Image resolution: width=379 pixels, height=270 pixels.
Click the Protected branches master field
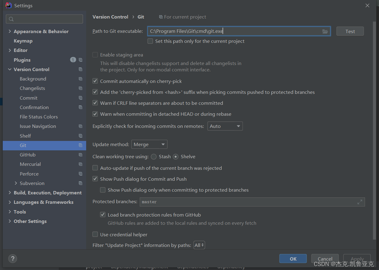coord(252,202)
